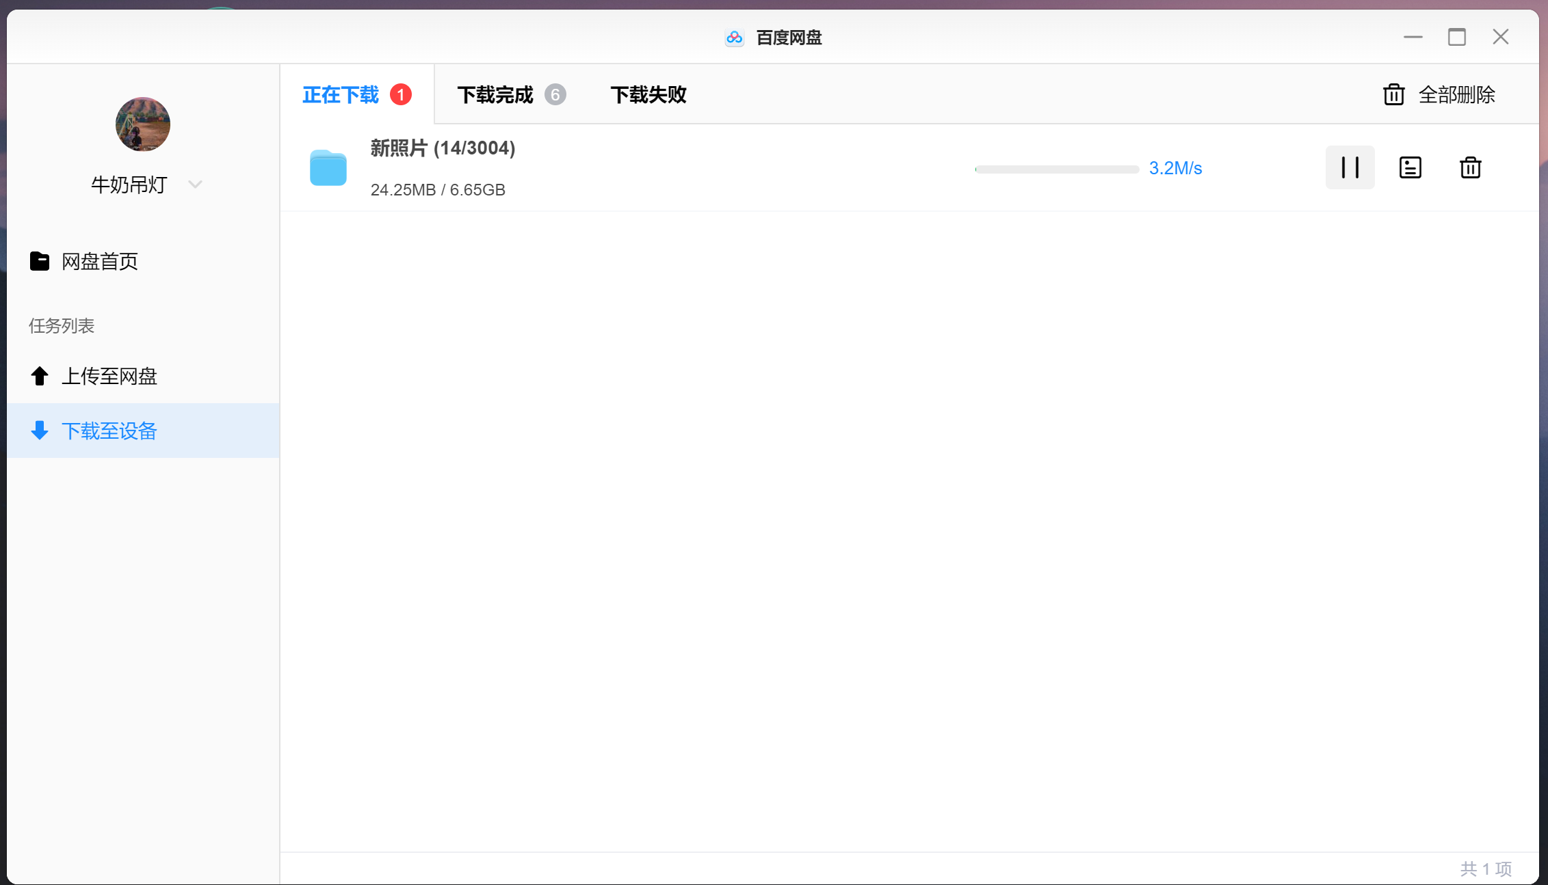The height and width of the screenshot is (885, 1548).
Task: Click the 共 1 项 status text
Action: tap(1486, 869)
